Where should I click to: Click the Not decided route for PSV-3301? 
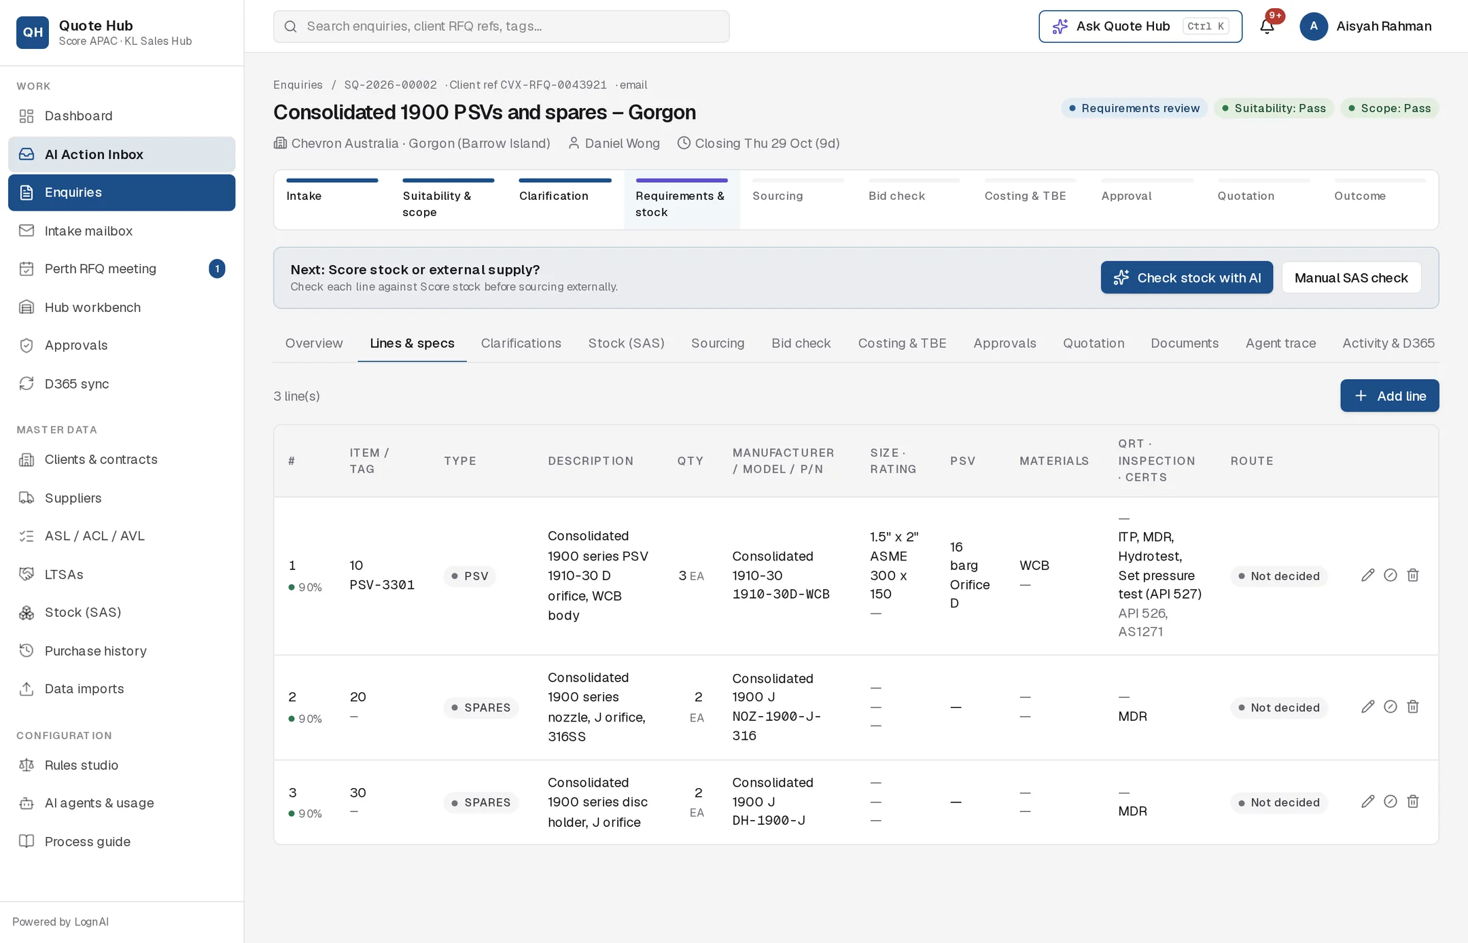(1278, 576)
